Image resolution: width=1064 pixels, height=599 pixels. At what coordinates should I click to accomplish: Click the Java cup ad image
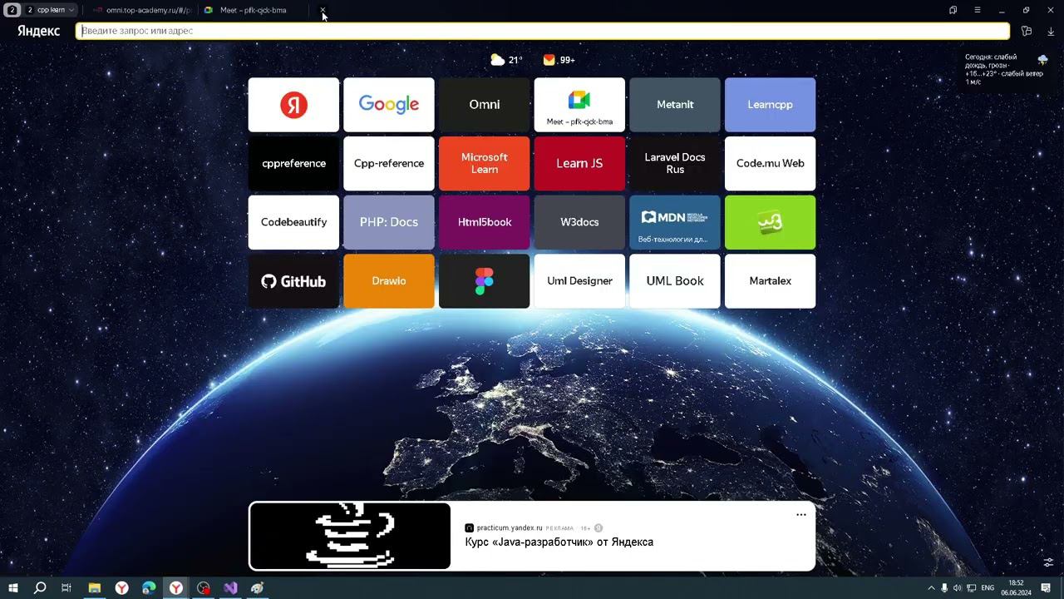(x=350, y=536)
